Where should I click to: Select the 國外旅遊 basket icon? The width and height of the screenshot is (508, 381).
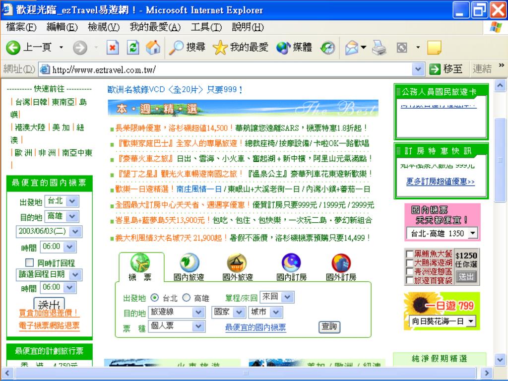237,262
